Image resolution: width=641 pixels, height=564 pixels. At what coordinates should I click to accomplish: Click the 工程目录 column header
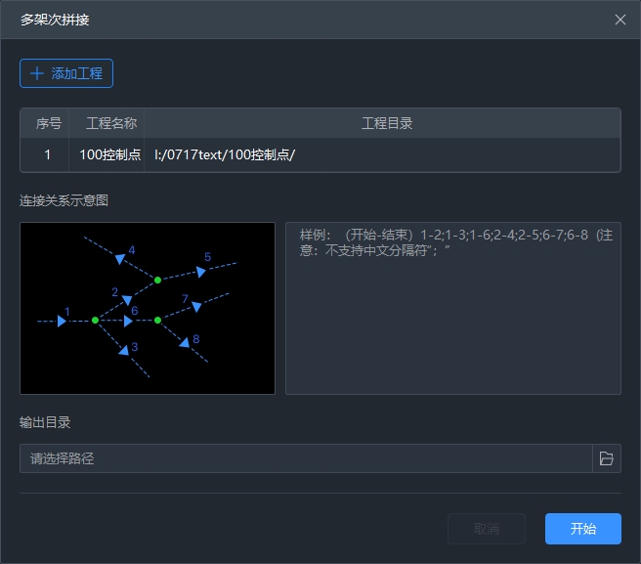(386, 123)
